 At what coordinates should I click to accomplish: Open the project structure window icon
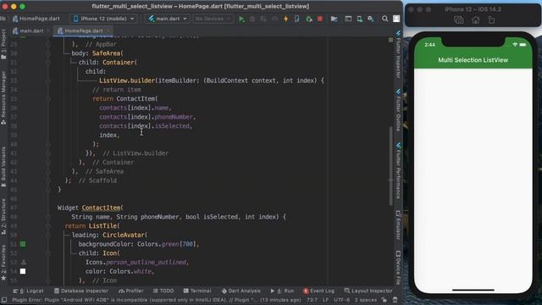(348, 19)
